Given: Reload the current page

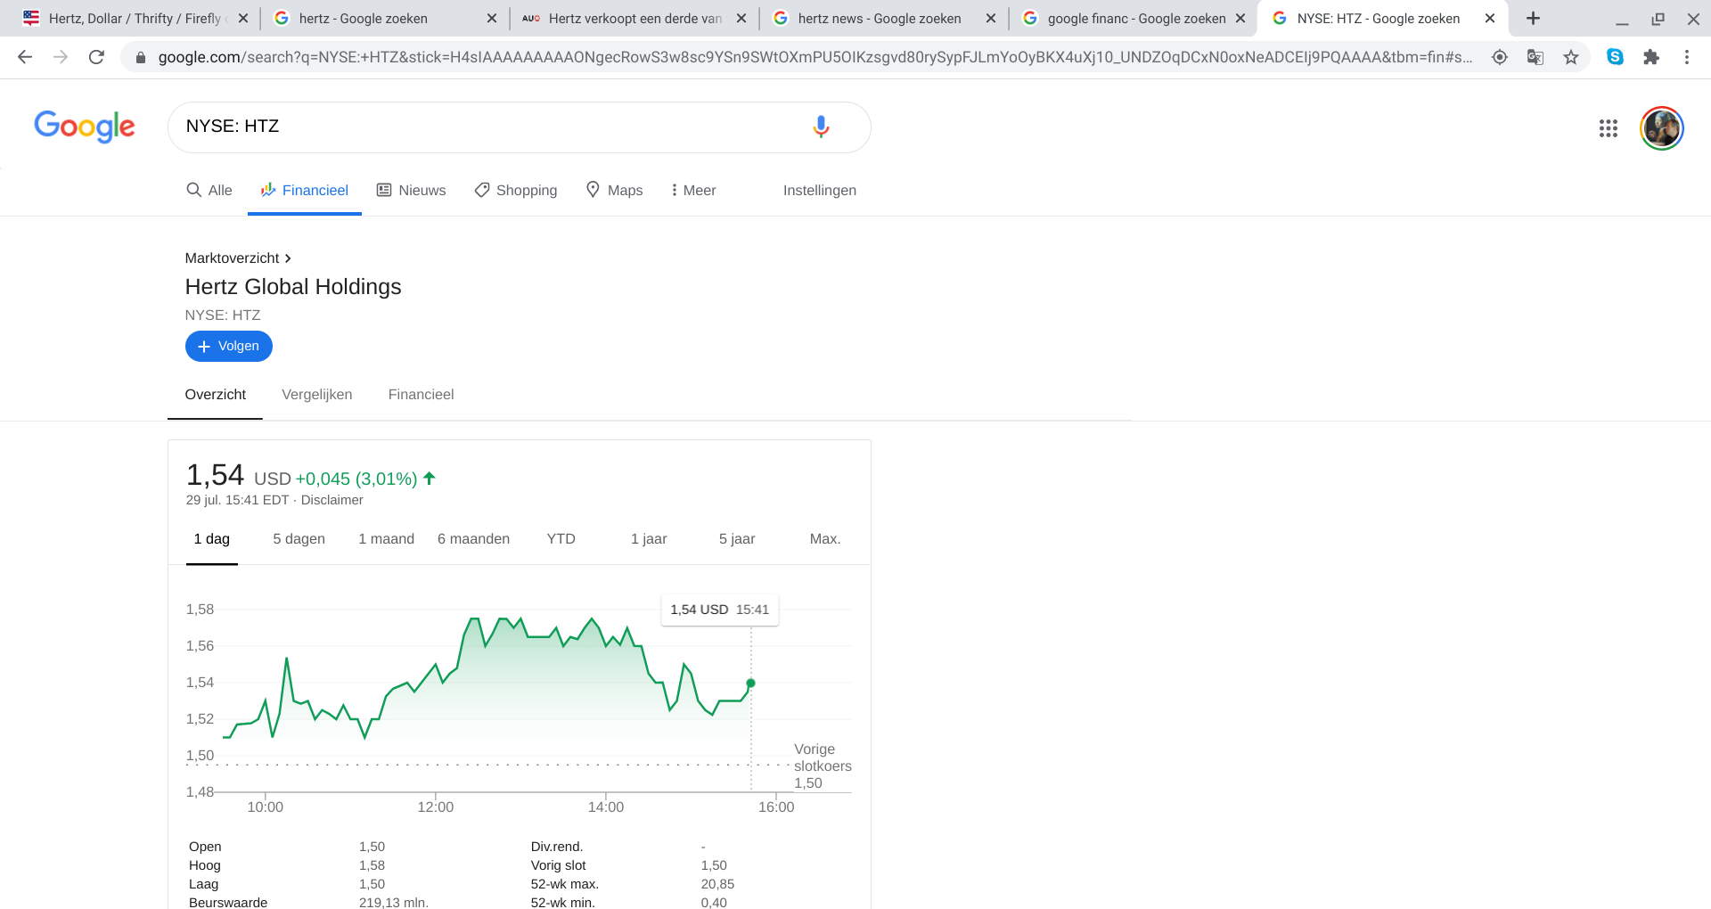Looking at the screenshot, I should (x=96, y=57).
